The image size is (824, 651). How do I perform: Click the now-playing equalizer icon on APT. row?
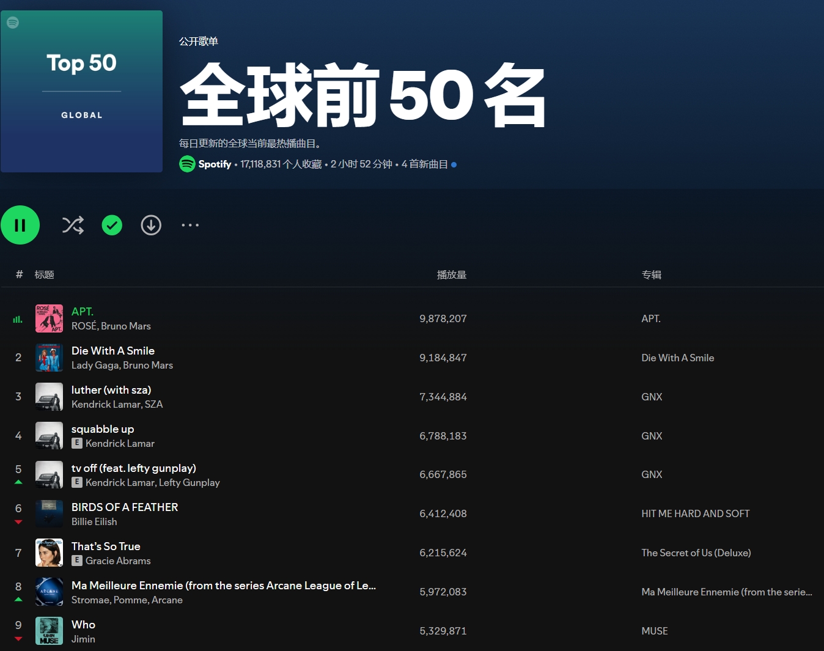coord(18,319)
